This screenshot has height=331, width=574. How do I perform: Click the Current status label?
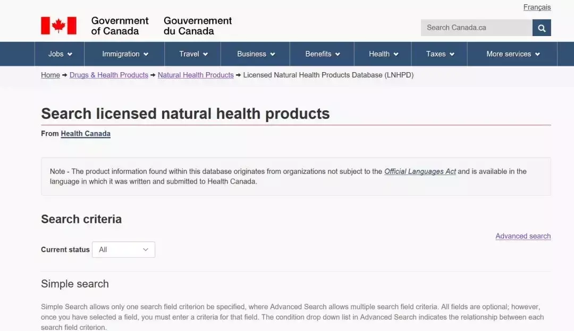pos(65,250)
